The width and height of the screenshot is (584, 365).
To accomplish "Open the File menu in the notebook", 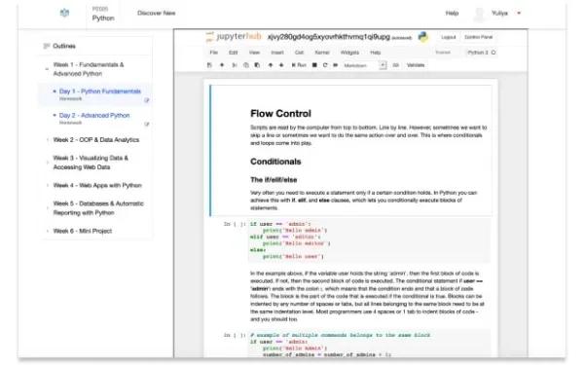I will [x=214, y=53].
